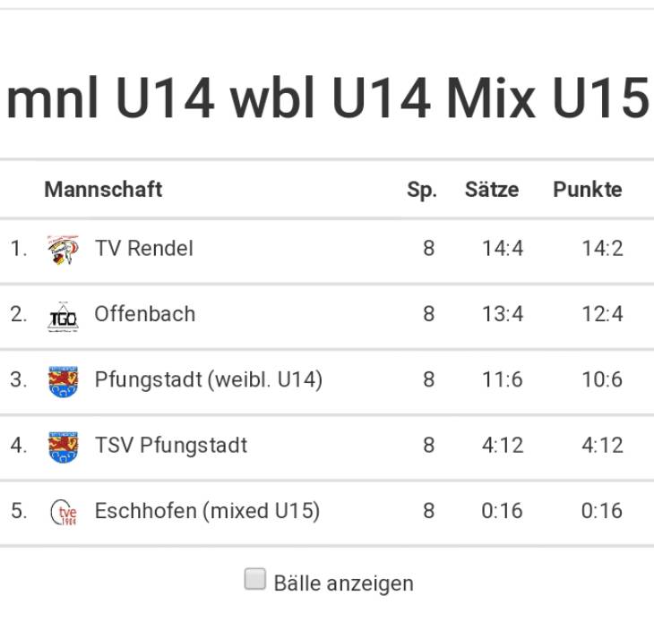Screen dimensions: 654x621
Task: Click the Sätze column header
Action: pos(491,190)
